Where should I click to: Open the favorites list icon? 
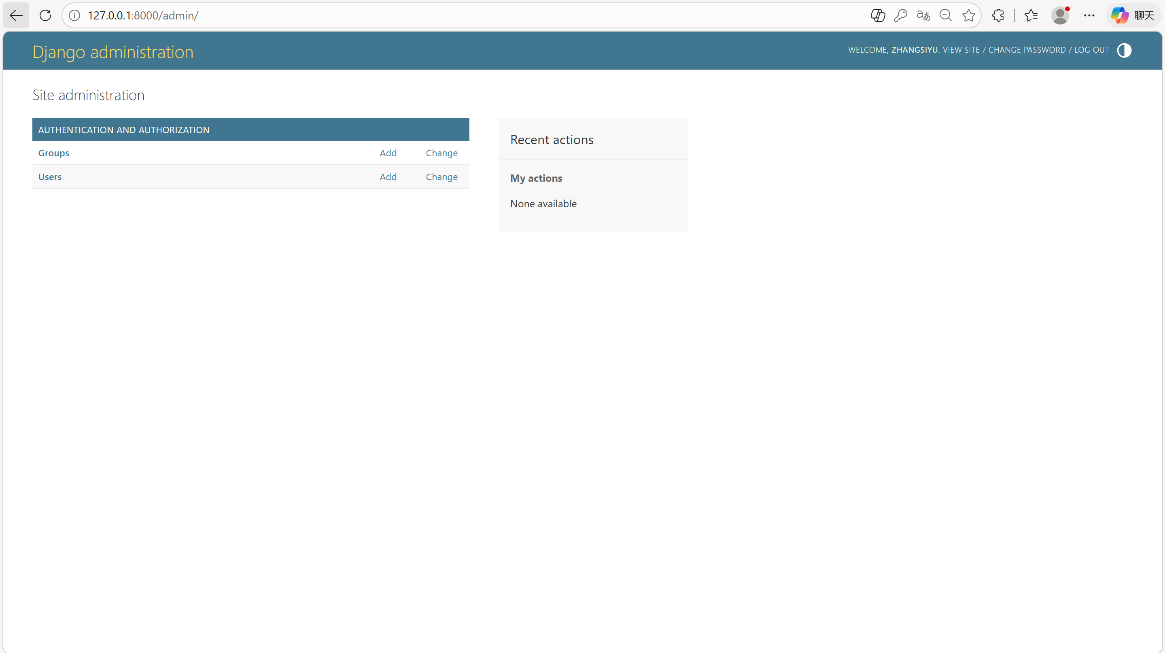[x=1031, y=15]
